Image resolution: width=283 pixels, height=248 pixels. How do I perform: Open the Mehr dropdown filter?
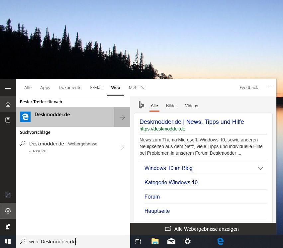(138, 87)
